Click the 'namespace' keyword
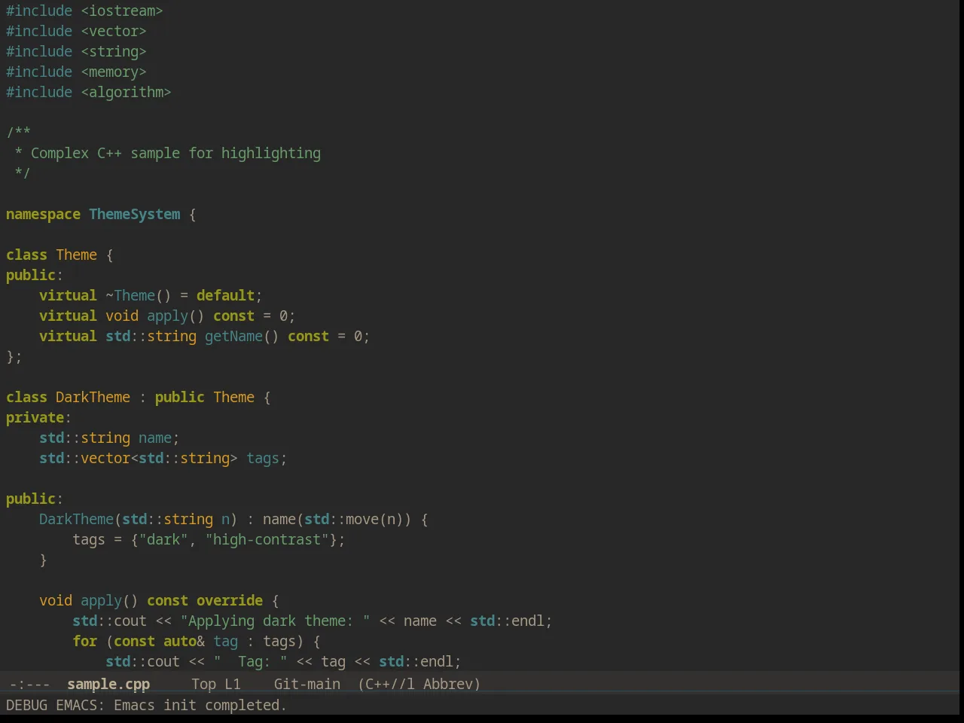This screenshot has width=964, height=723. coord(43,214)
